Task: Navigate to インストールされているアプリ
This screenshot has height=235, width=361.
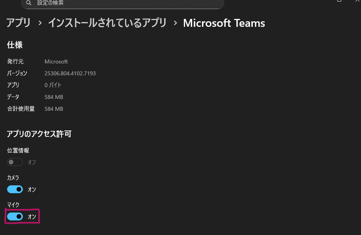Action: tap(107, 23)
